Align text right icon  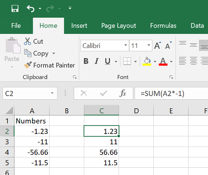click(x=204, y=61)
